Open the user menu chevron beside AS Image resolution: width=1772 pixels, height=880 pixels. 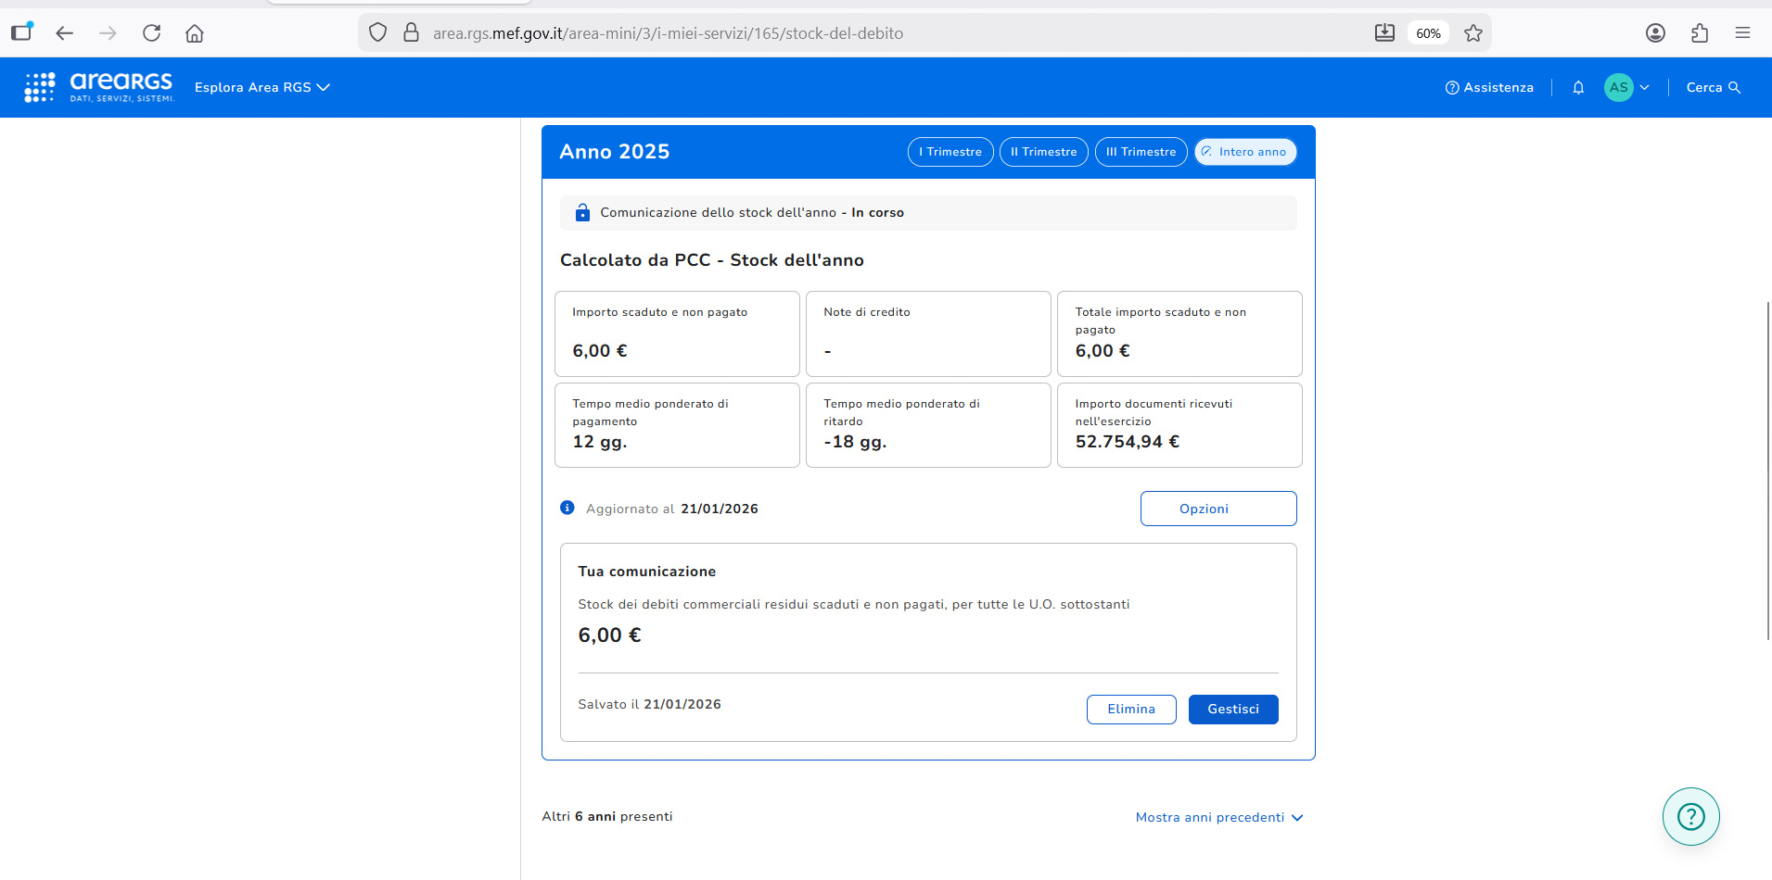(1644, 87)
